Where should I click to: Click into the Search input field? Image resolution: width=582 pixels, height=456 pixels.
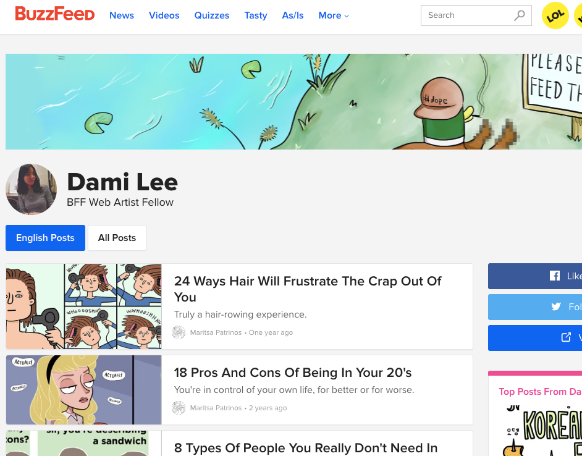coord(468,15)
